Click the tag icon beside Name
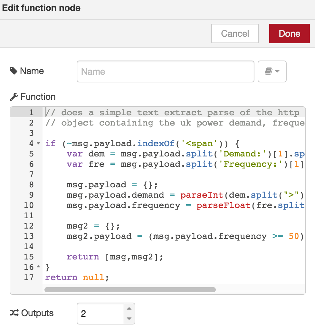Screen dimensions: 315x329 pyautogui.click(x=14, y=71)
